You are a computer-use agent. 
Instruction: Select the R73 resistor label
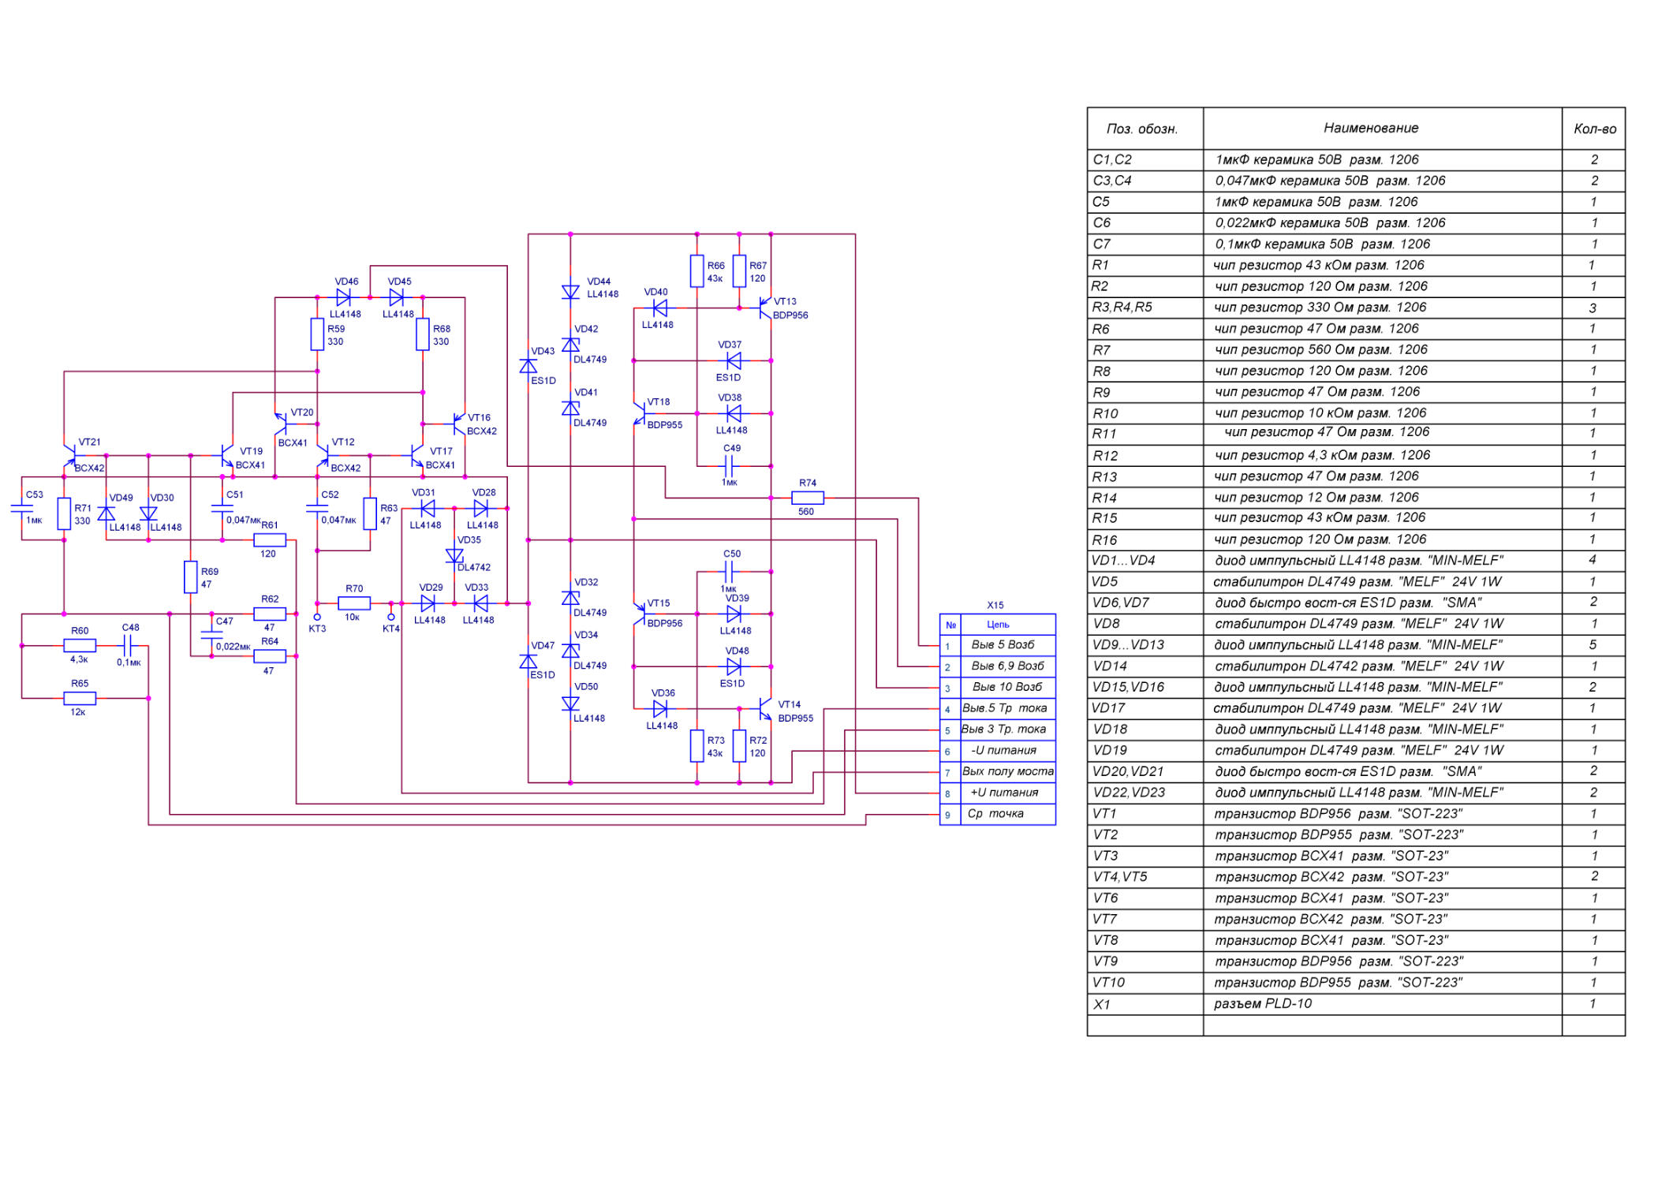pyautogui.click(x=716, y=741)
